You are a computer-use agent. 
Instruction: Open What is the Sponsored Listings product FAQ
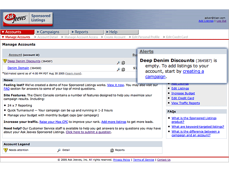tap(194, 120)
